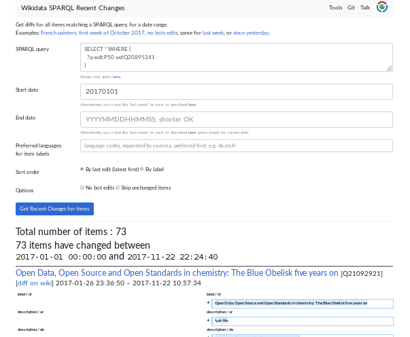
Task: Open the 'since yesterday' example link
Action: tap(251, 33)
